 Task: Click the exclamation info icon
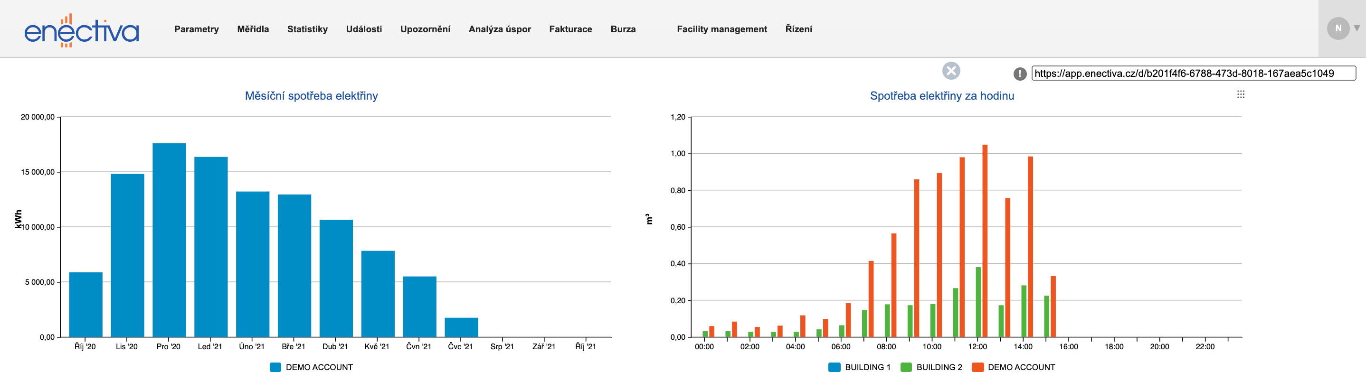(x=1019, y=74)
